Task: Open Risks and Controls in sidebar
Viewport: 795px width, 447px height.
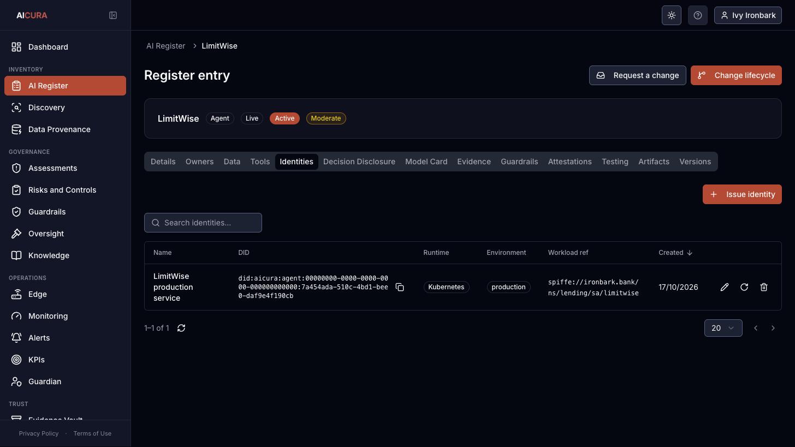Action: 65,190
